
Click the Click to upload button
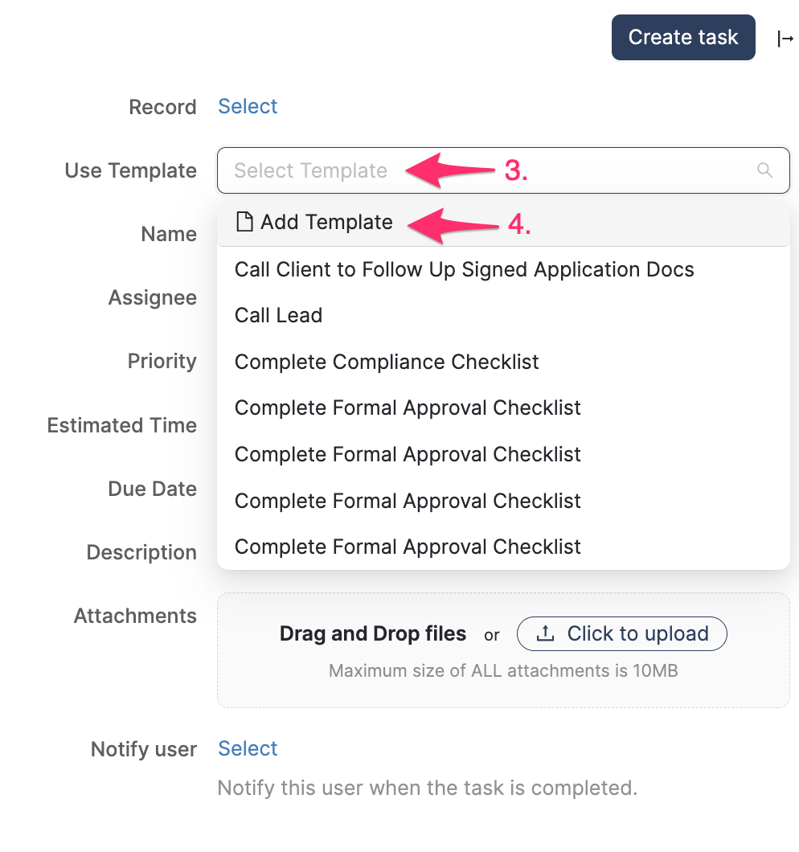(621, 633)
